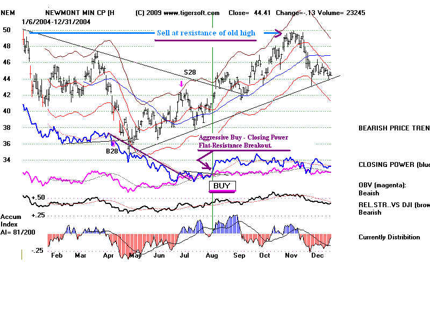Select the Currently Distribution status label
Viewport: 430px width, 322px height.
pos(389,237)
